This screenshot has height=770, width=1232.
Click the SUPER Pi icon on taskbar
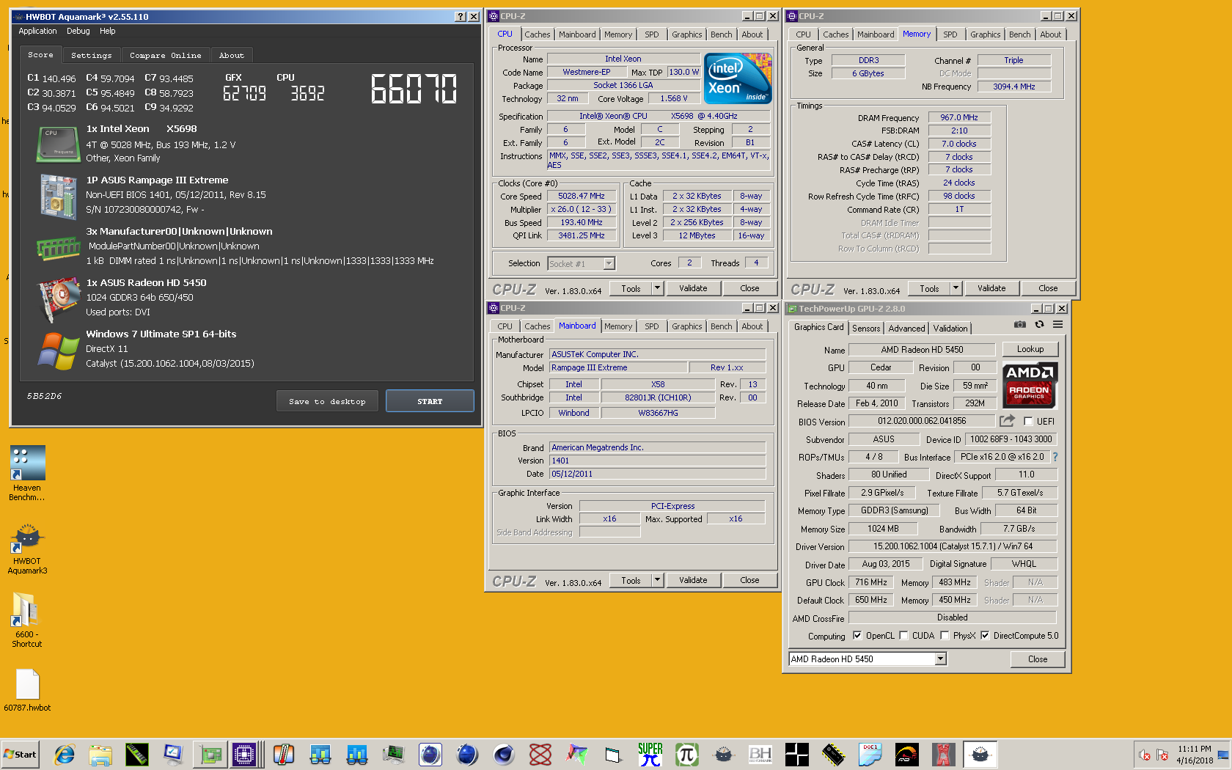tap(650, 754)
